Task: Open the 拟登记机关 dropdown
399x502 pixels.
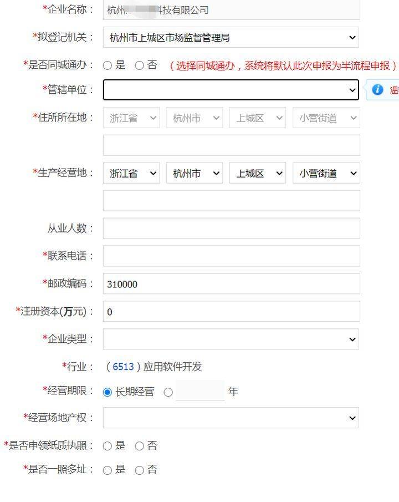Action: (231, 38)
